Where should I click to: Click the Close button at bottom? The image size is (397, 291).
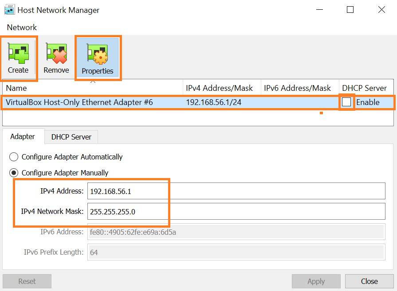coord(369,281)
